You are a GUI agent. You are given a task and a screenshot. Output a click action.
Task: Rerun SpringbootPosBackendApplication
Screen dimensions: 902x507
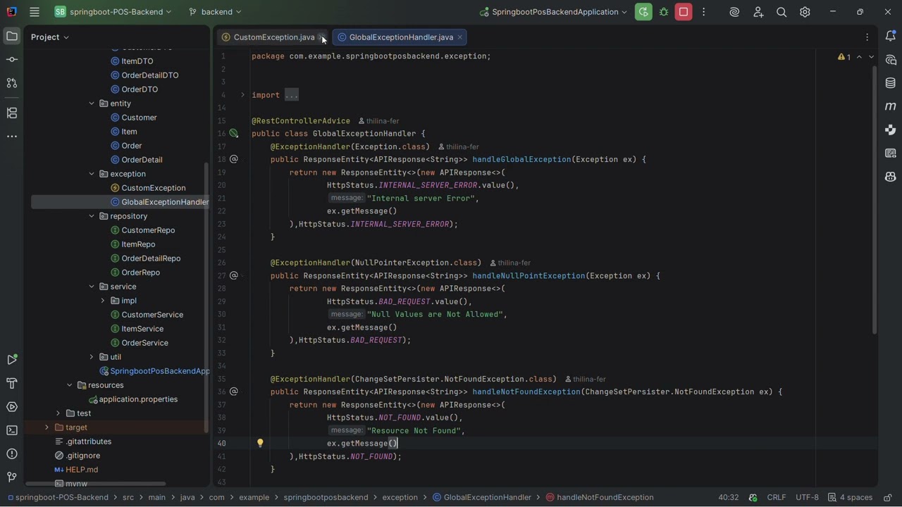point(643,12)
